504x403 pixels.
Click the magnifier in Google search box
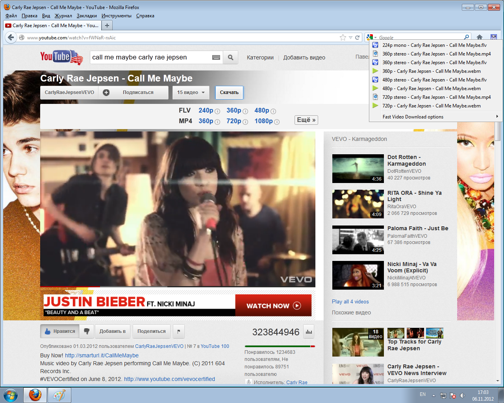[467, 37]
